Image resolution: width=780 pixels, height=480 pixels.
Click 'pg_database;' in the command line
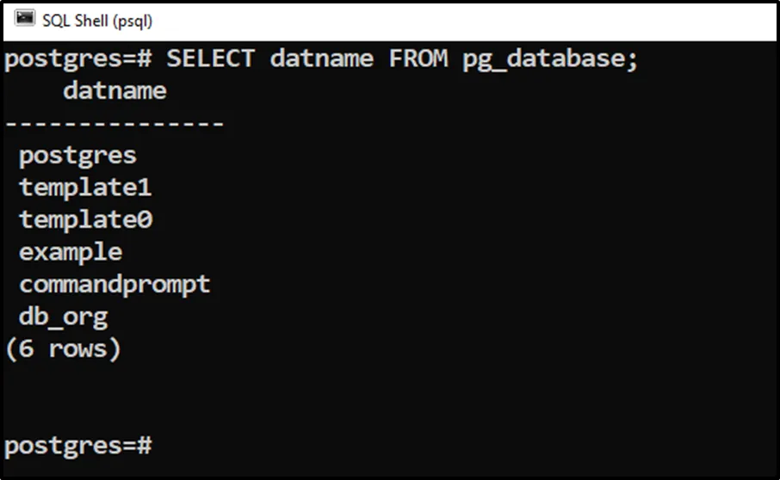[549, 58]
